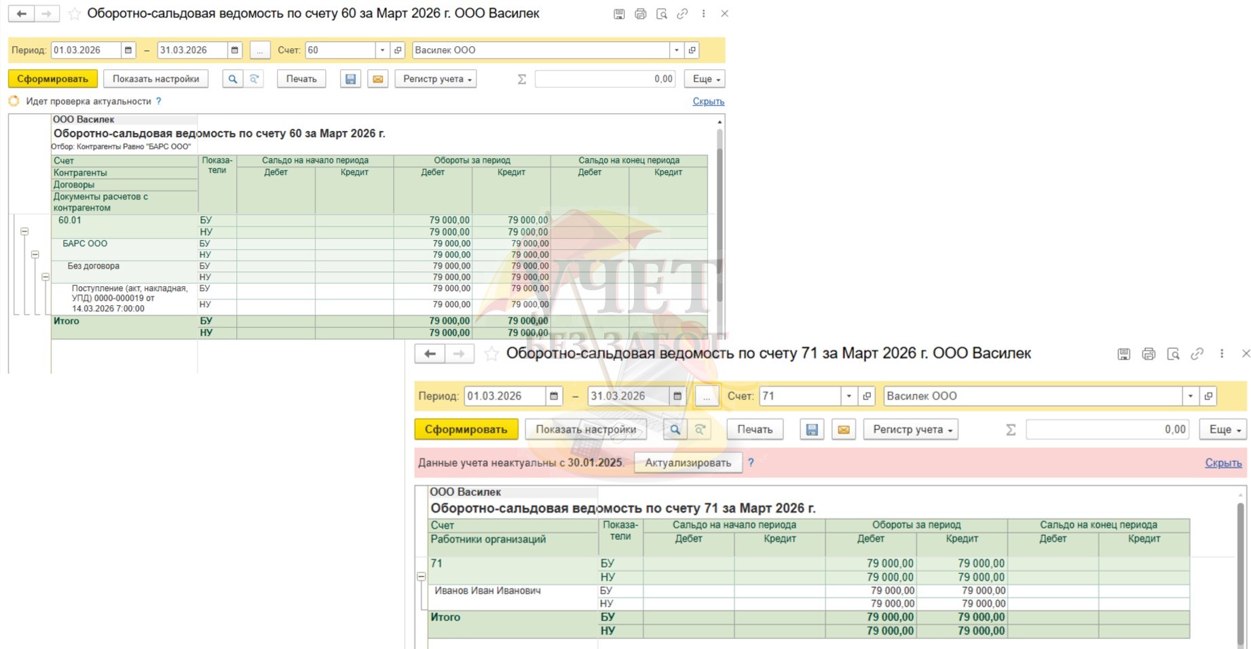Add account 60 report to favorites star

click(75, 14)
